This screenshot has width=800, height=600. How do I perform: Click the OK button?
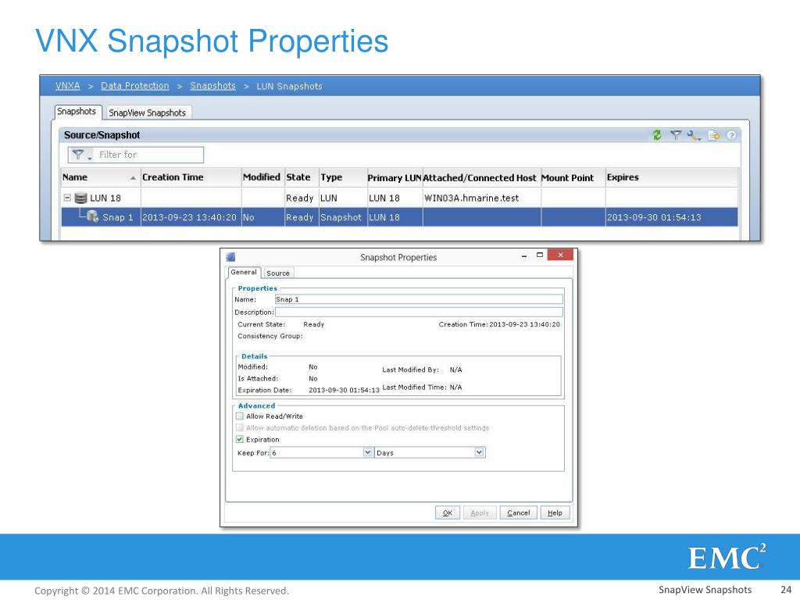tap(448, 512)
